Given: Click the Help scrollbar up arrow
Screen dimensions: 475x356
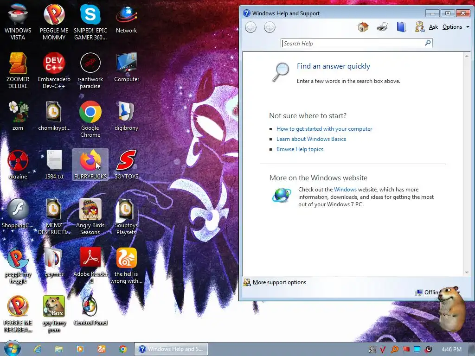Looking at the screenshot, I should pyautogui.click(x=467, y=56).
